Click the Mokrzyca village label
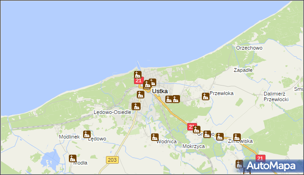Image resolution: width=304 pixels, height=175 pixels. (x=193, y=146)
